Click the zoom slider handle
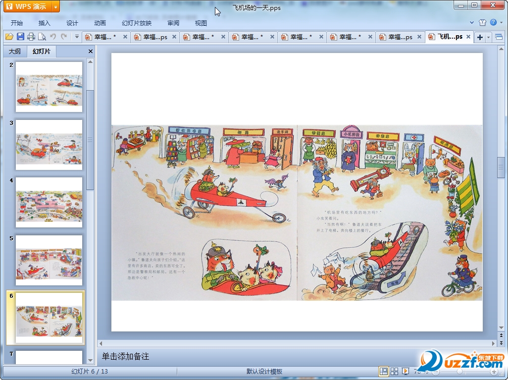Screen dimensions: 508x380 click(459, 372)
